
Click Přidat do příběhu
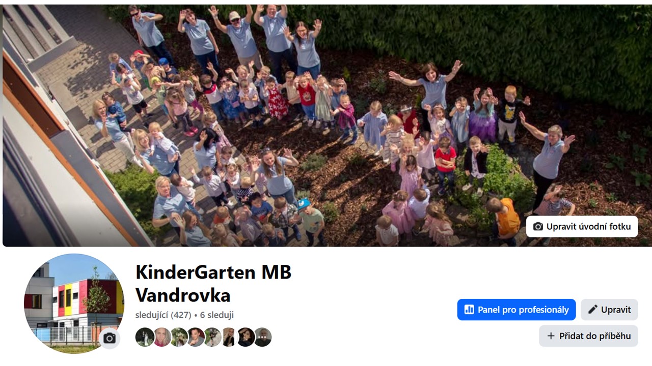point(588,336)
